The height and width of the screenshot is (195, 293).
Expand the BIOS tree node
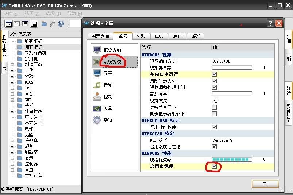point(12,82)
